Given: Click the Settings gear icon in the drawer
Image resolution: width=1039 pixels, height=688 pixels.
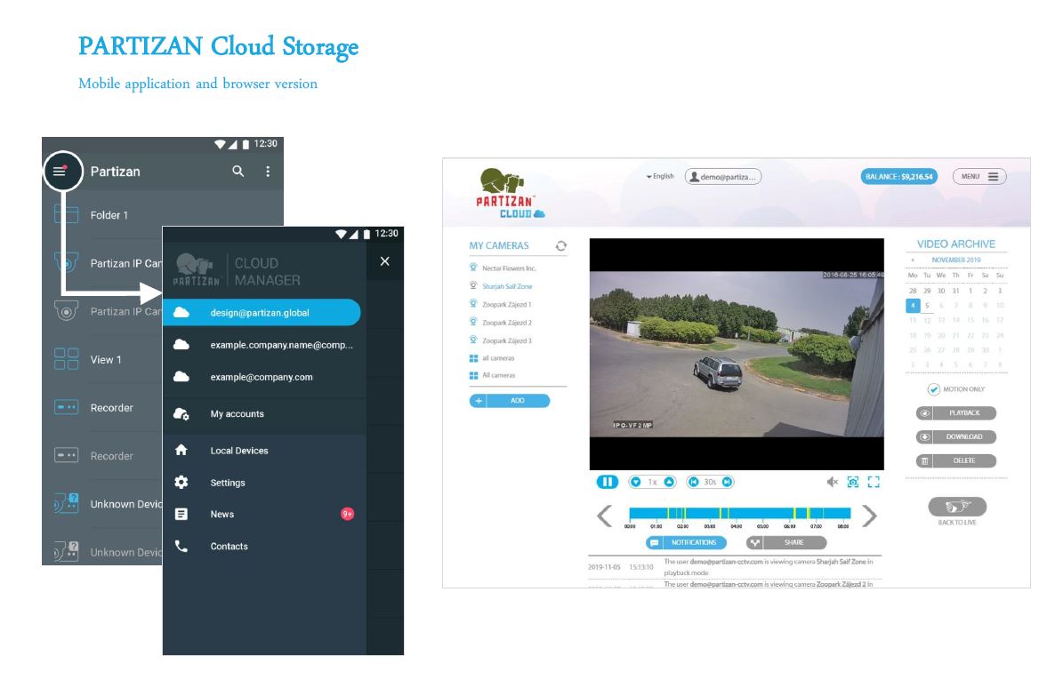Looking at the screenshot, I should 181,482.
